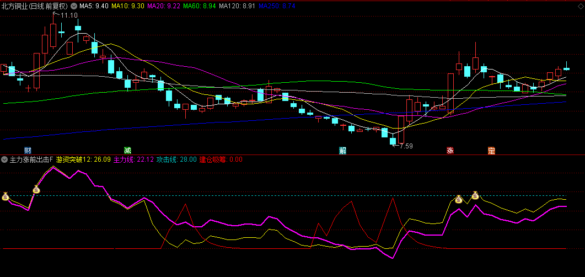585x277 pixels.
Task: Select the magenta MA20 label
Action: tap(164, 6)
